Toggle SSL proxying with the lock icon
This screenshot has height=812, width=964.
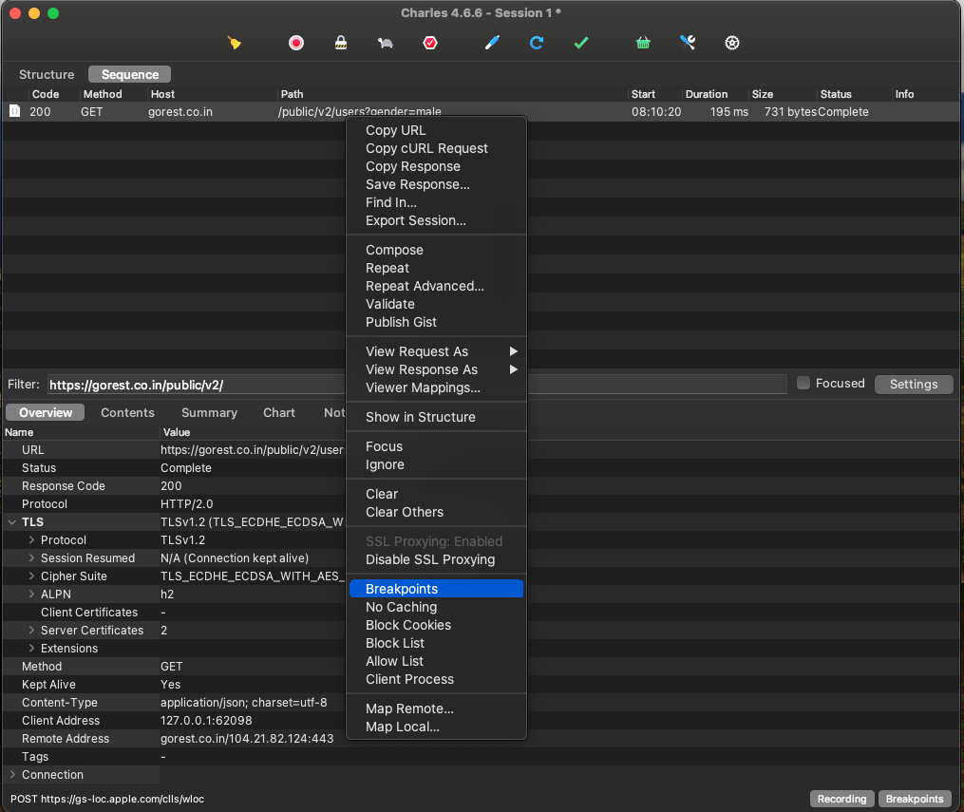[341, 43]
